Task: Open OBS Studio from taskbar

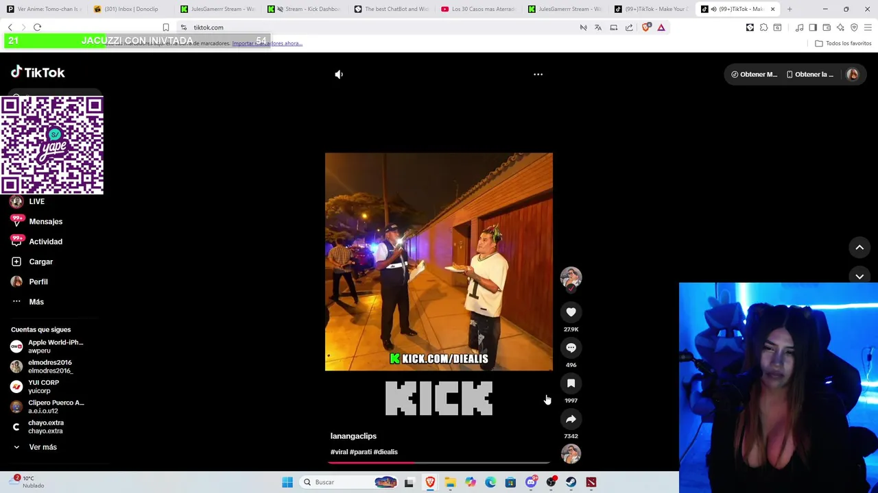Action: (x=551, y=482)
